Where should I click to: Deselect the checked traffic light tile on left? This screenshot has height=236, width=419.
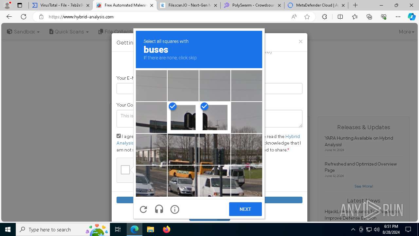(183, 117)
